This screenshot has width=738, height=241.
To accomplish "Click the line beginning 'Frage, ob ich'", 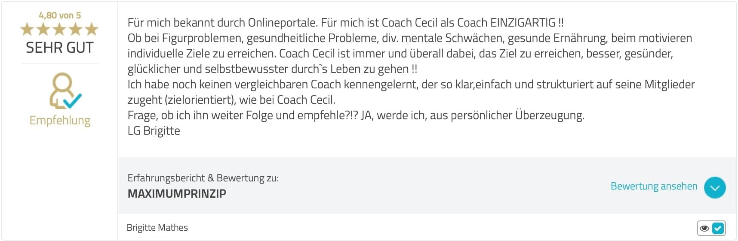I will (356, 115).
